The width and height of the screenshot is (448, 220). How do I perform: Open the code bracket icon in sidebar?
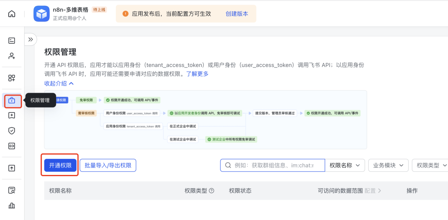pyautogui.click(x=12, y=146)
